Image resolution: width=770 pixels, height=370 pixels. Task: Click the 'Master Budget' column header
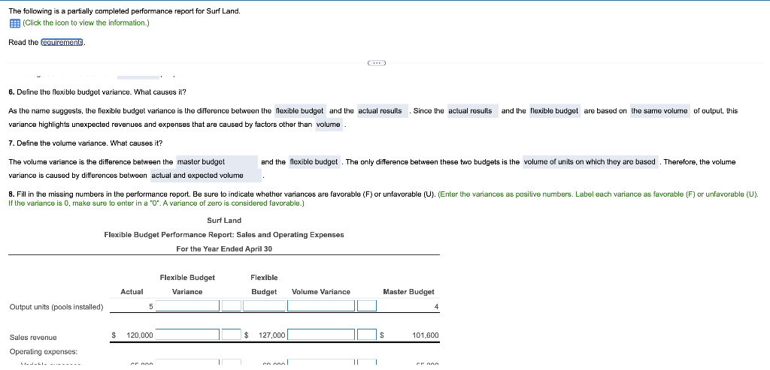pos(408,292)
